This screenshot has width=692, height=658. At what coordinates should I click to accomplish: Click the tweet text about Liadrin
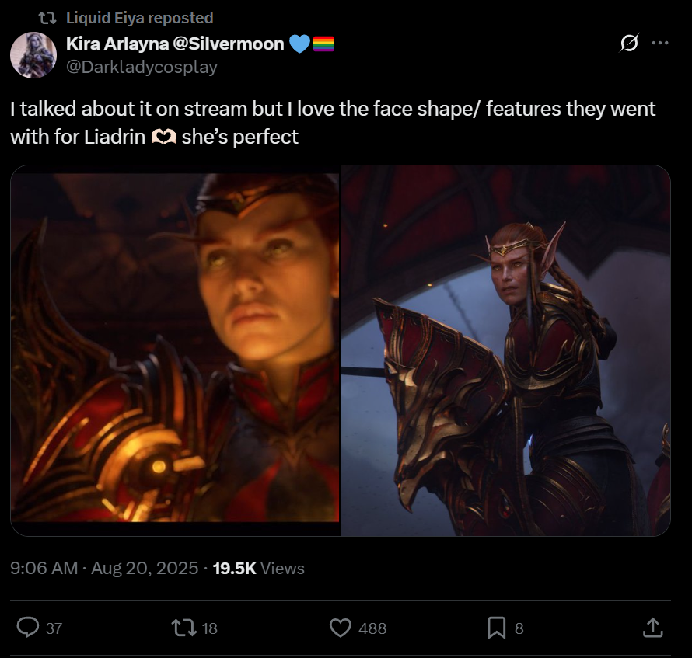tap(333, 123)
